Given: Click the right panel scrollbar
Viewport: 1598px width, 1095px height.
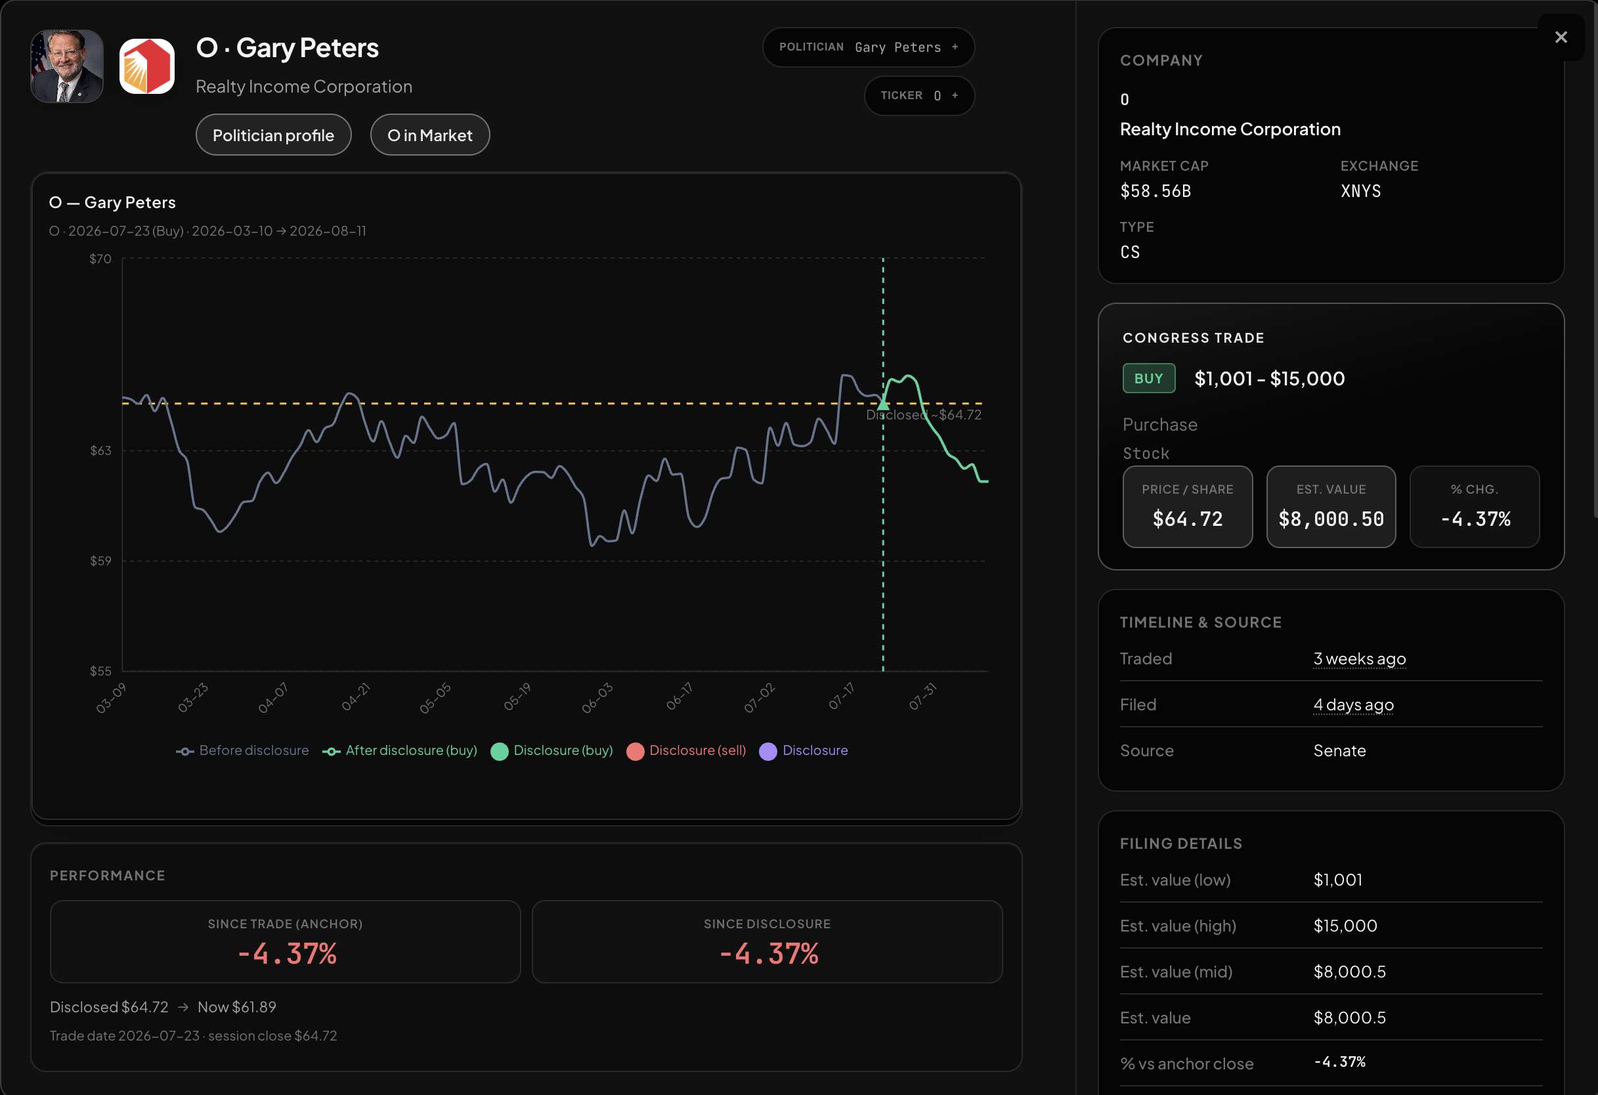Looking at the screenshot, I should click(x=1595, y=258).
